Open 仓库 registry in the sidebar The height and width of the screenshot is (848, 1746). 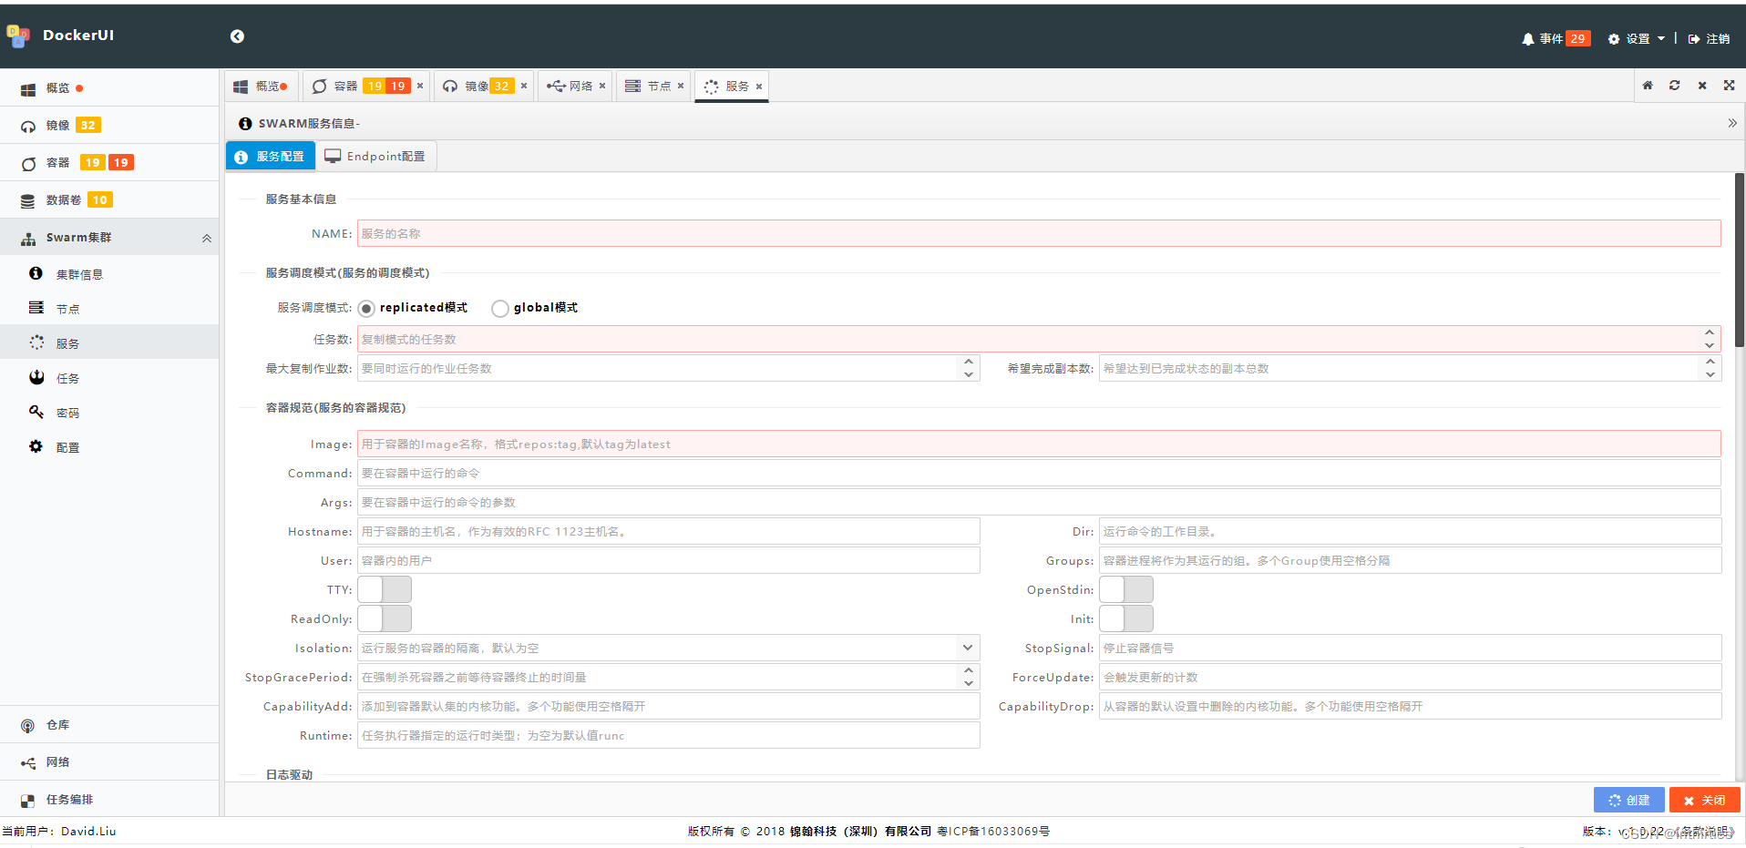tap(109, 725)
